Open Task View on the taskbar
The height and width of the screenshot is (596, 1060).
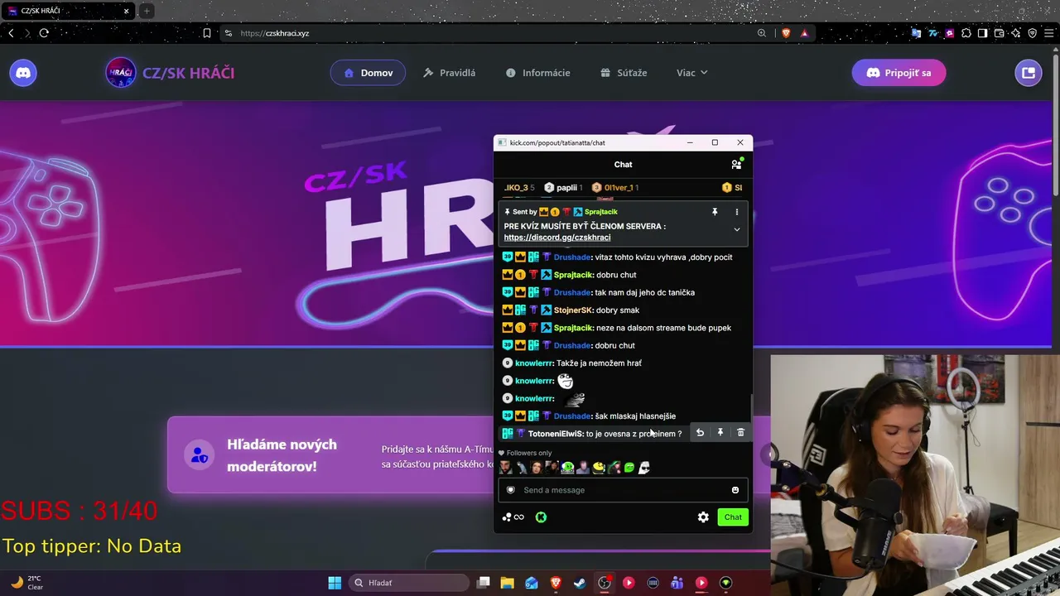coord(484,583)
